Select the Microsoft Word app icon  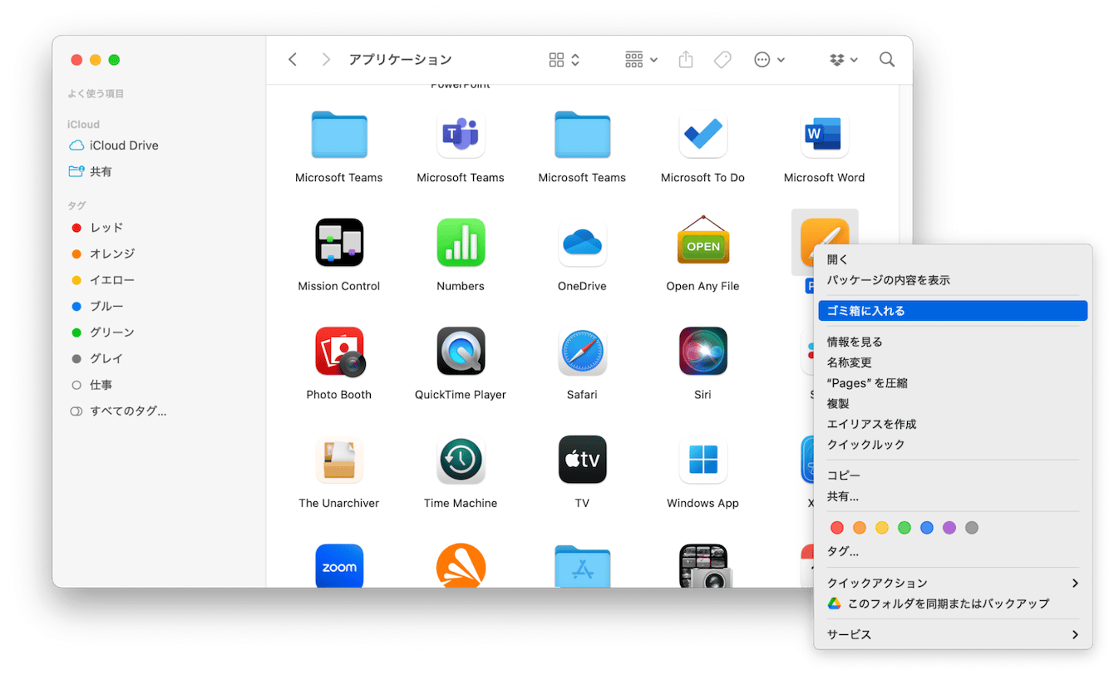[x=824, y=135]
